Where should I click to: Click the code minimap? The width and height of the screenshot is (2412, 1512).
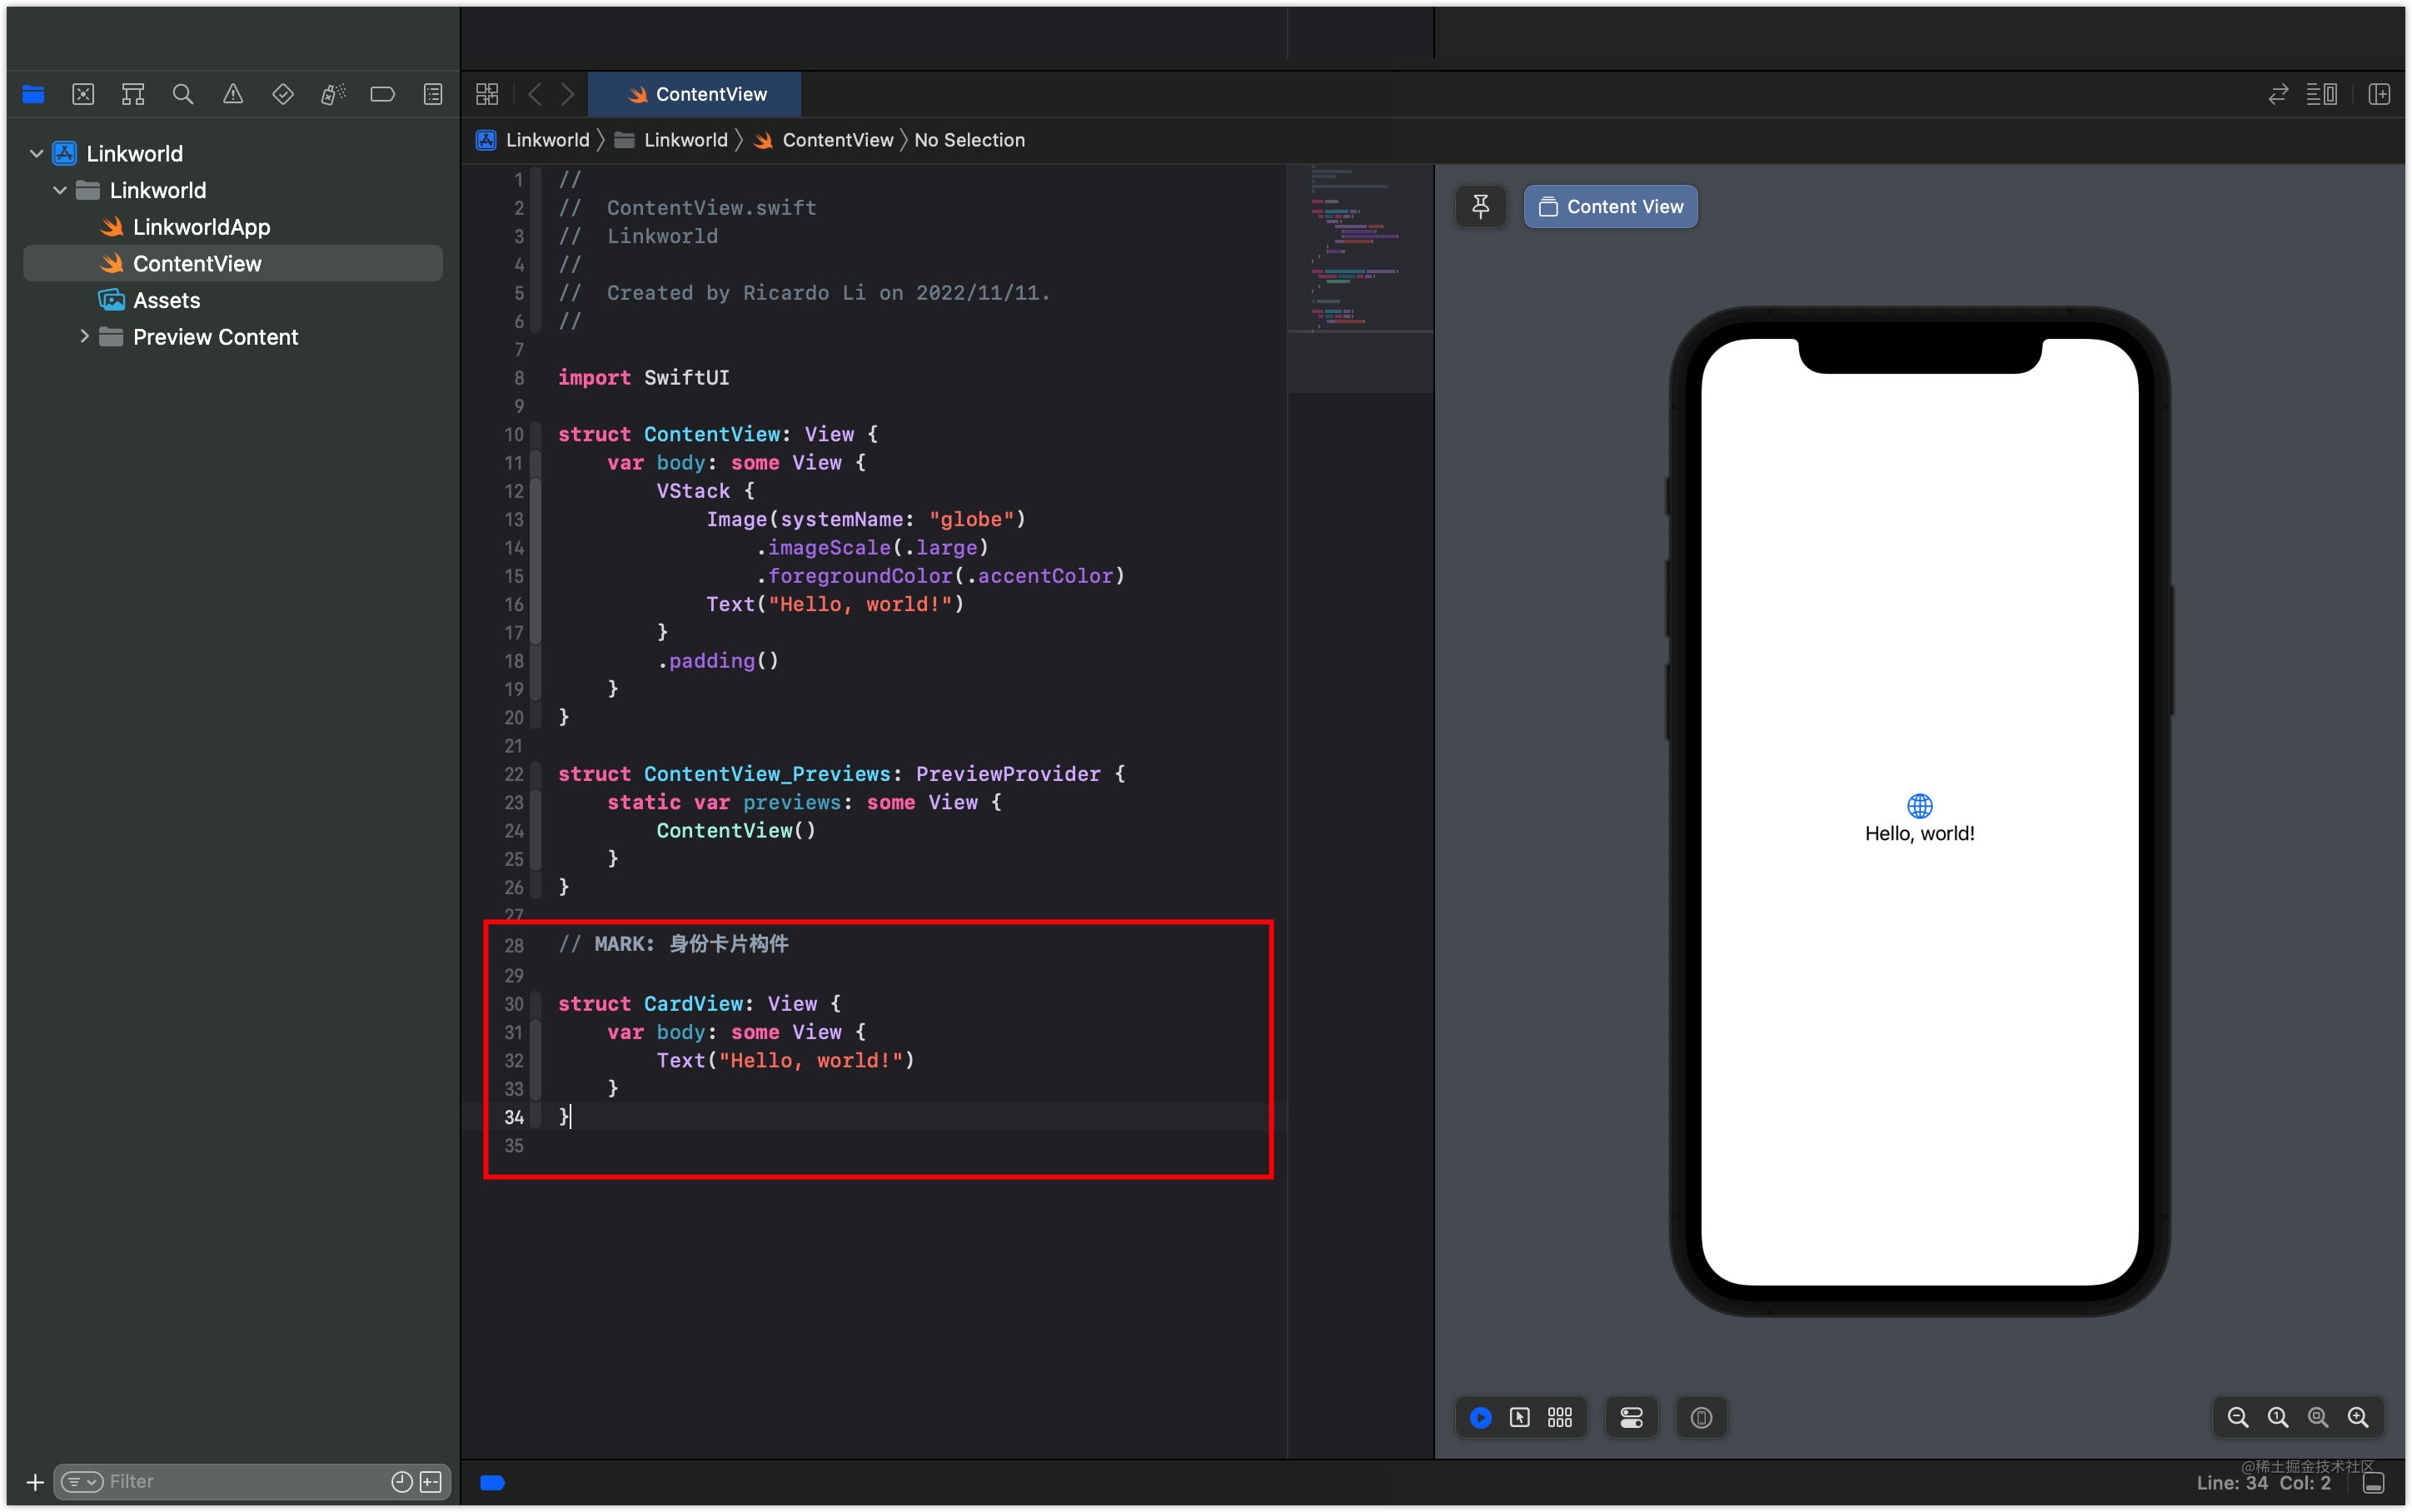click(1360, 280)
